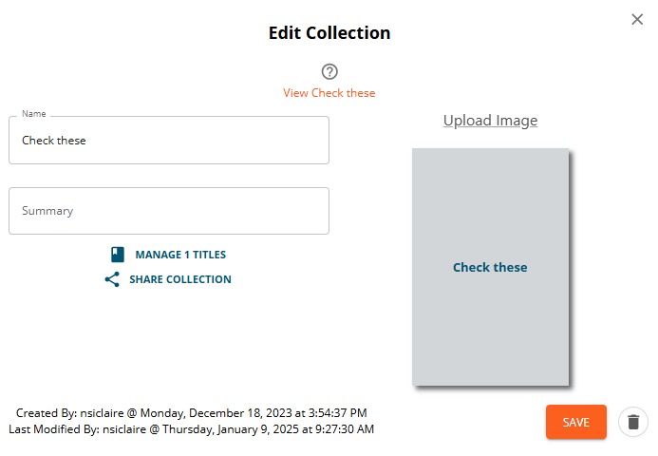Select the gray collection cover placeholder

point(490,267)
